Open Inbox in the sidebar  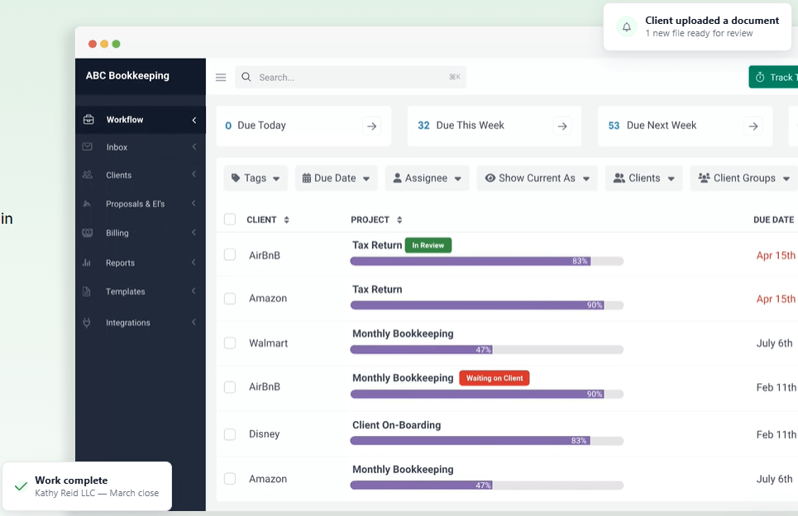pos(141,147)
